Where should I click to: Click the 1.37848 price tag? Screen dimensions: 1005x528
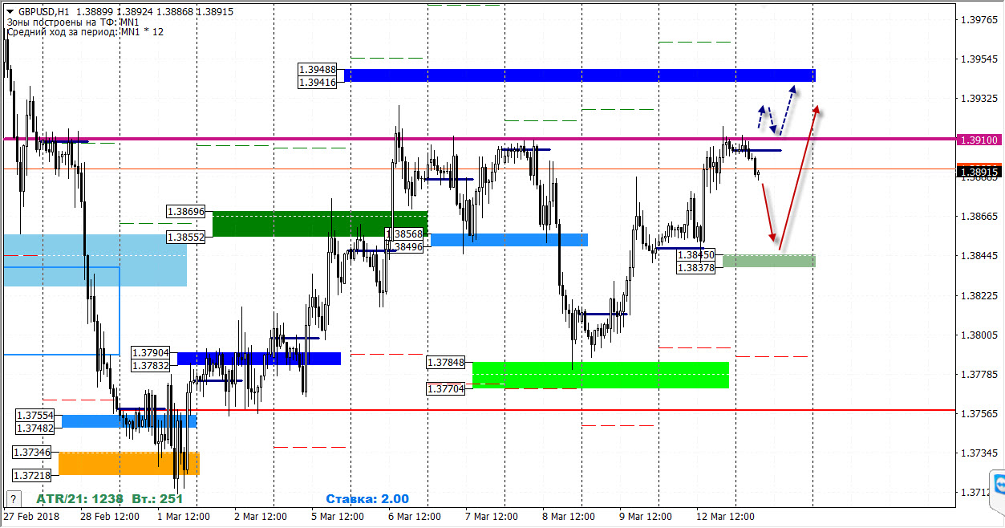(446, 363)
